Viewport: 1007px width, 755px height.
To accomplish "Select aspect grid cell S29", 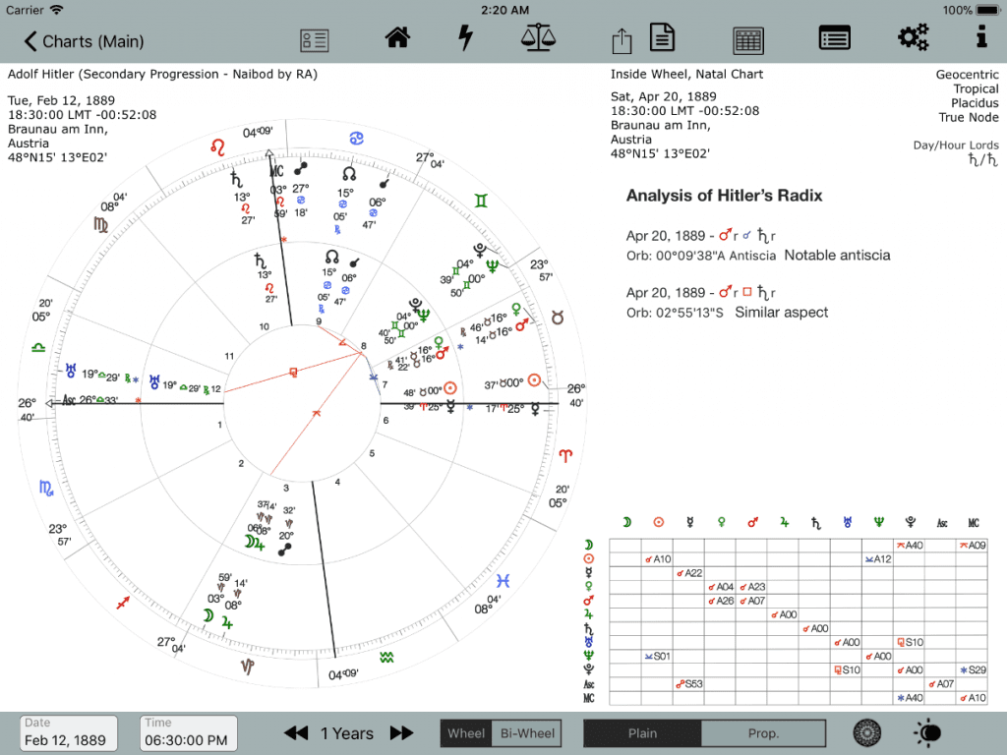I will tap(973, 669).
